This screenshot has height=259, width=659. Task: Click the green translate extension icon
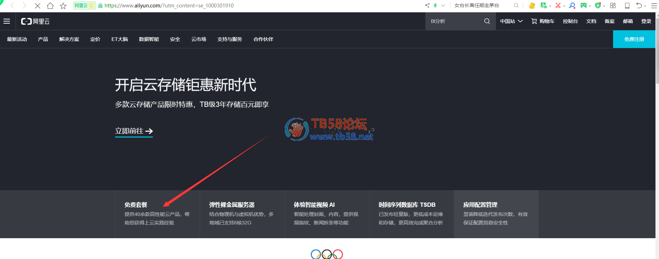(544, 6)
